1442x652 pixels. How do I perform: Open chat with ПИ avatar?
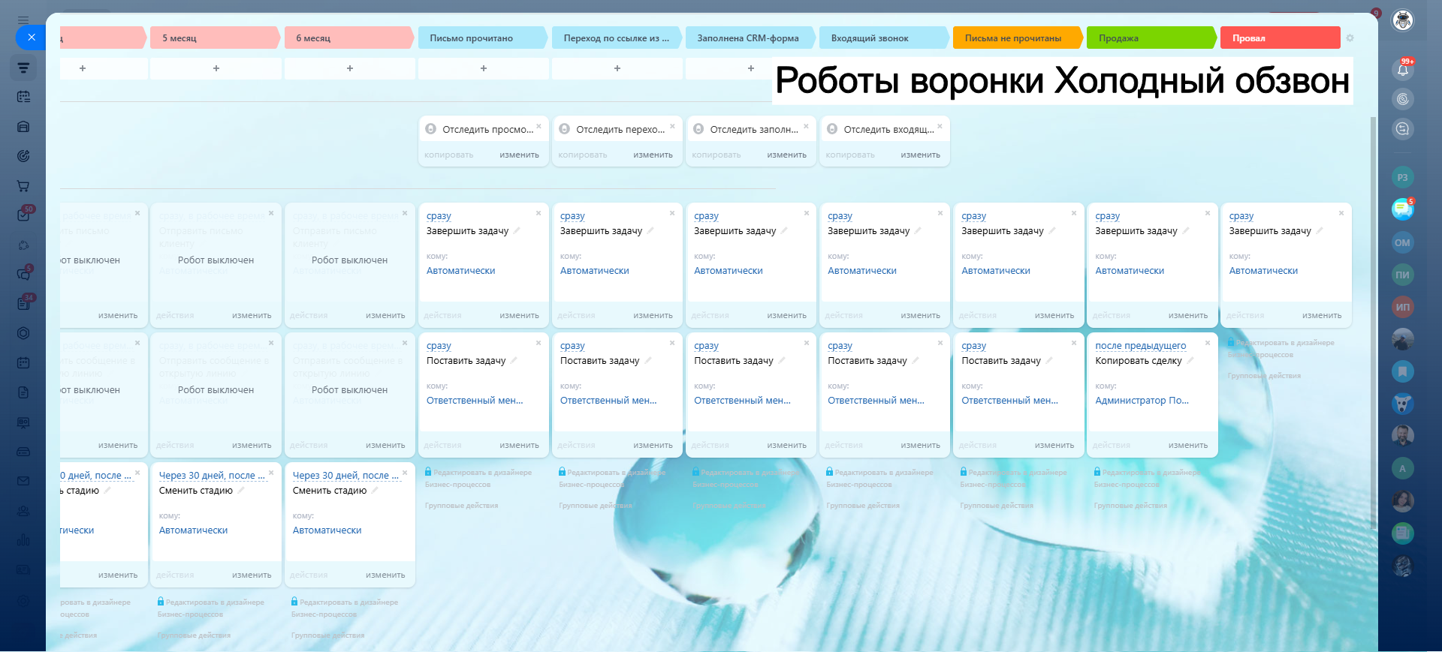(x=1403, y=275)
